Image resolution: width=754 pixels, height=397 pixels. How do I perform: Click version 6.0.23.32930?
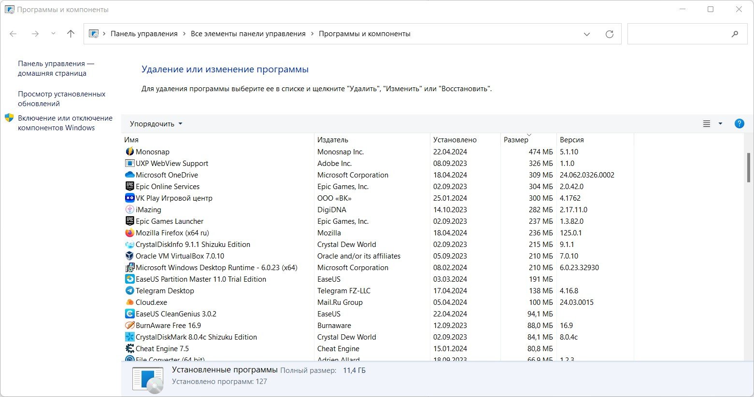tap(580, 267)
